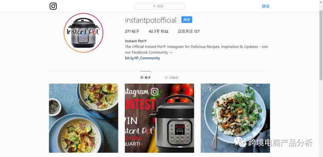Image resolution: width=323 pixels, height=157 pixels.
Task: Click the WeChat watermark icon
Action: pyautogui.click(x=240, y=142)
